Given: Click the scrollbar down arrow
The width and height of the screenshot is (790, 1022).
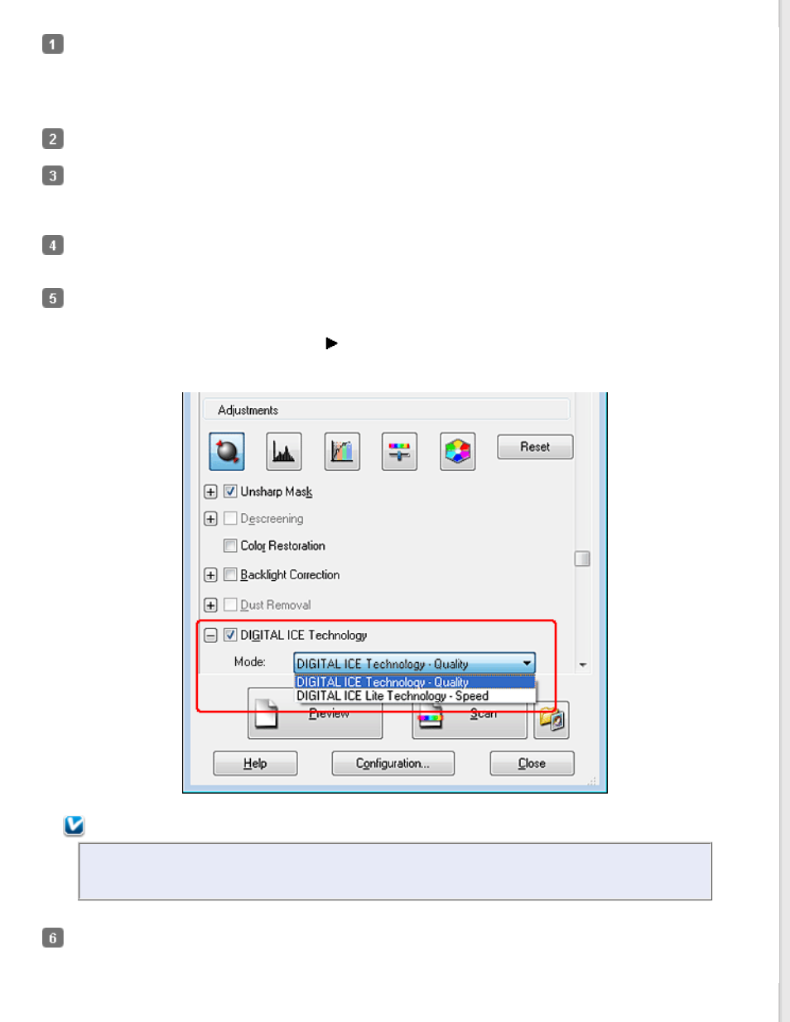Looking at the screenshot, I should click(583, 665).
